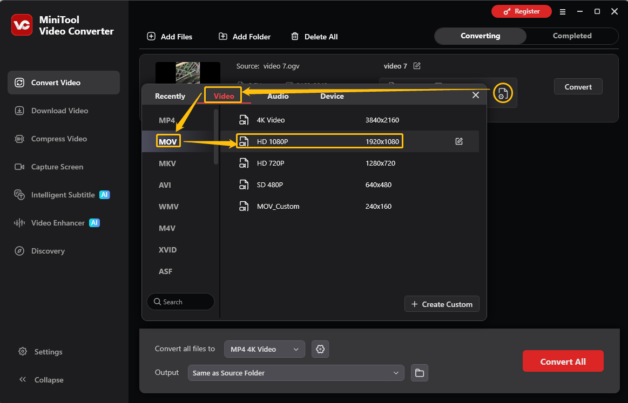
Task: Collapse the left sidebar
Action: [41, 379]
